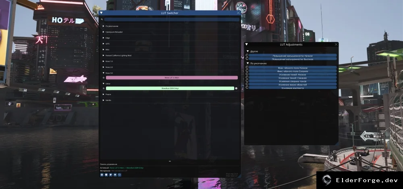
Task: Toggle radio for Фикс чёрного пола Низкое
Action: coord(247,68)
